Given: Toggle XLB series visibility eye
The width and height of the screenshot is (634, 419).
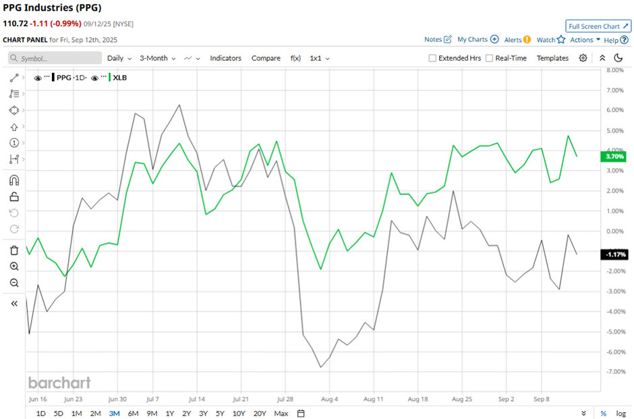Looking at the screenshot, I should [94, 78].
